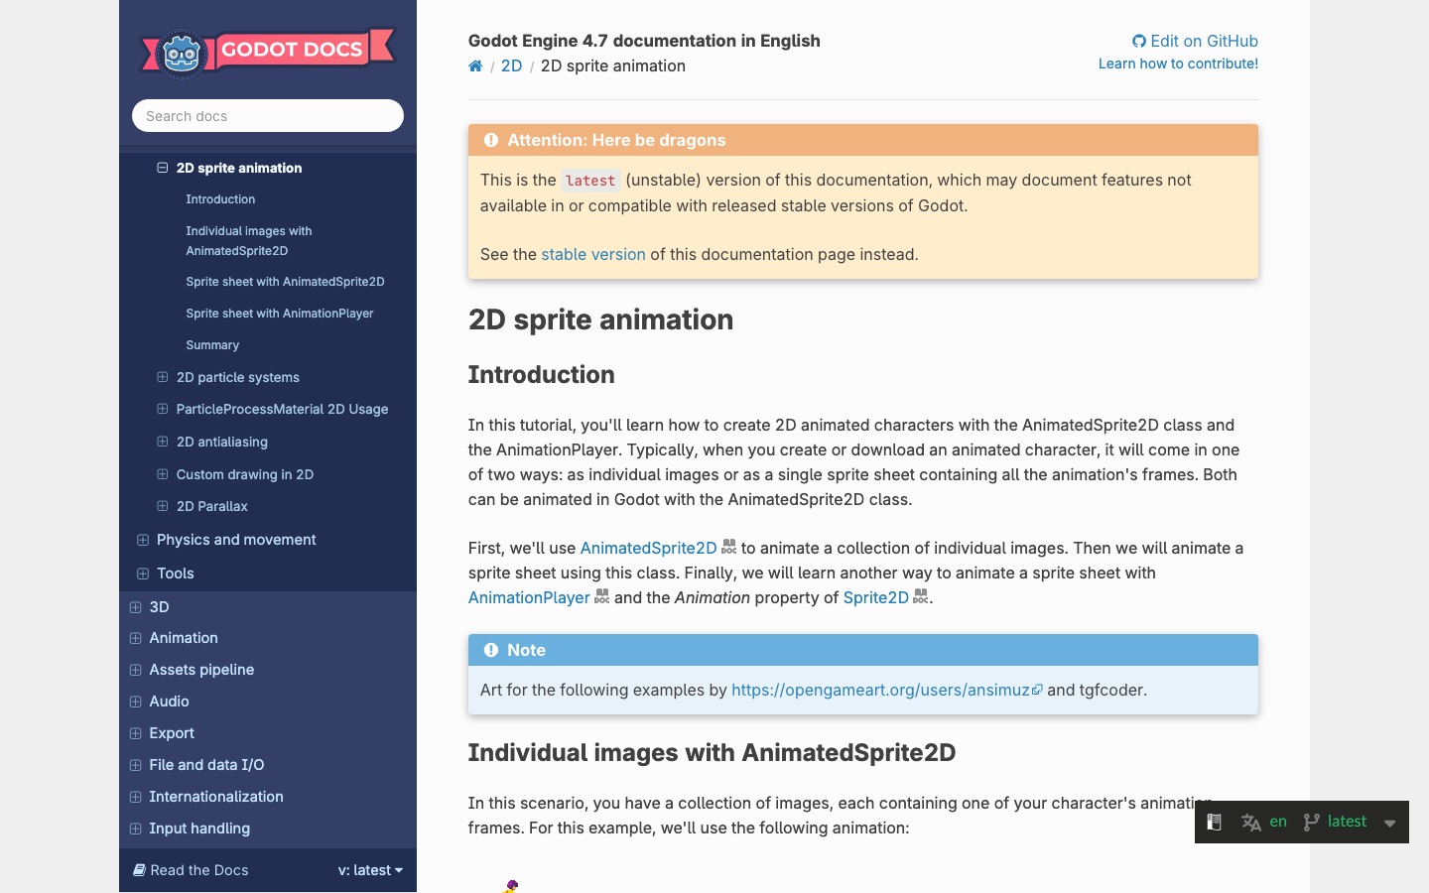Open class reference icon beside AnimationPlayer link
This screenshot has height=893, width=1429.
pos(601,596)
